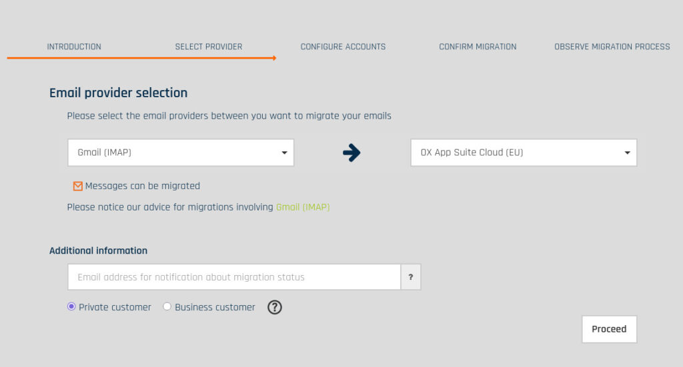Select the Select Provider step tab
The height and width of the screenshot is (367, 683).
pos(209,47)
